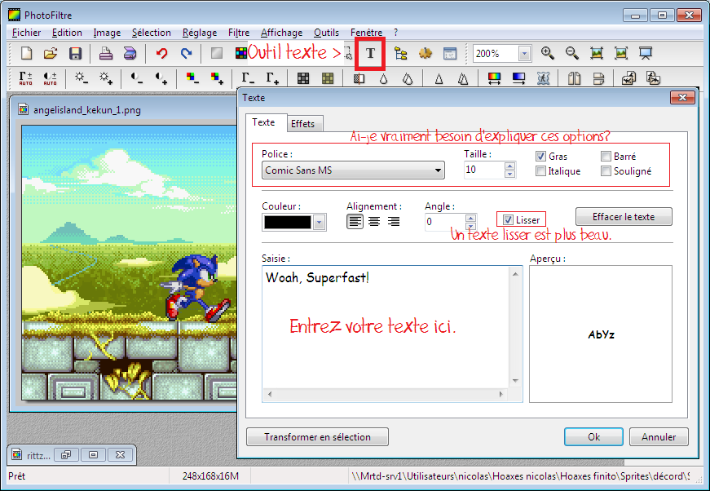Create a new document with blank page icon
Screen dimensions: 710x491
(27, 54)
